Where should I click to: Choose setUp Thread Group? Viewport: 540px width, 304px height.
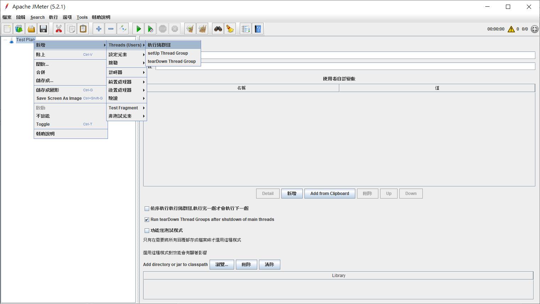click(173, 53)
